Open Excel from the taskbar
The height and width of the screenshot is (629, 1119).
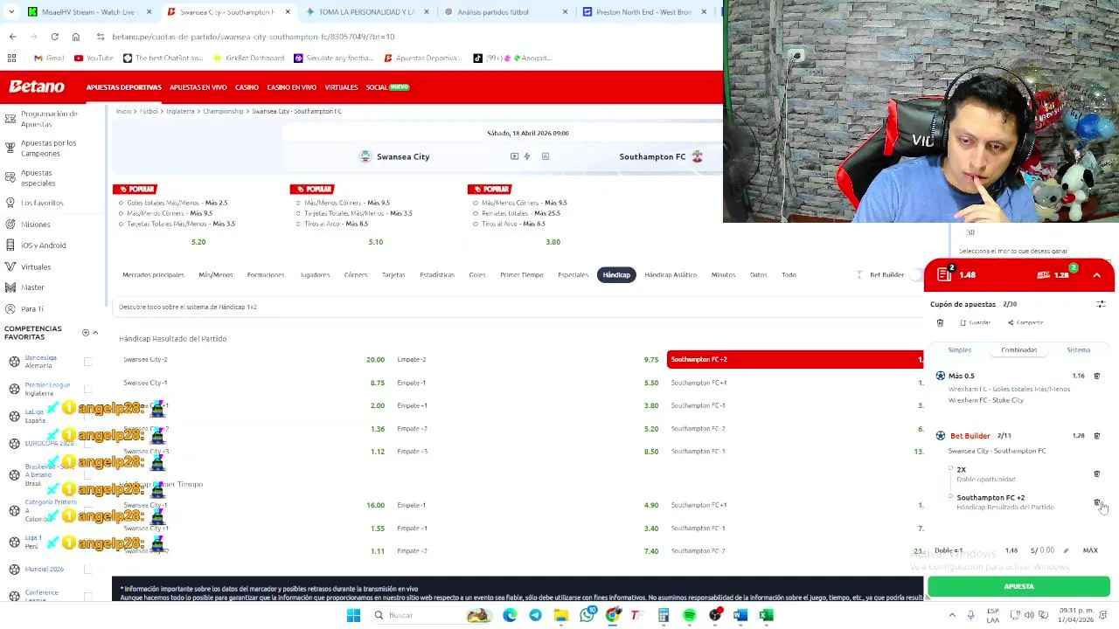click(x=767, y=615)
